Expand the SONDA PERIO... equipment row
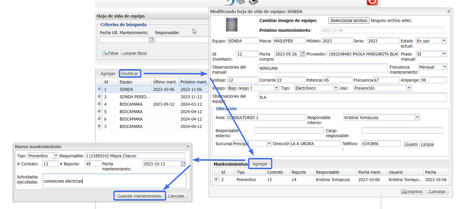 (x=99, y=97)
